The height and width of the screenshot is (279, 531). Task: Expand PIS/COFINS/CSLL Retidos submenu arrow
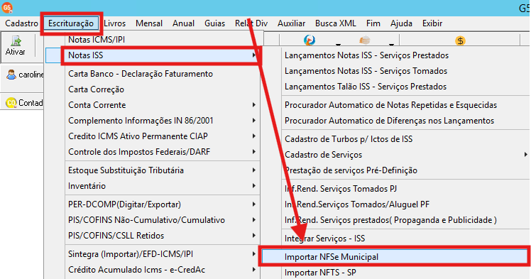[254, 236]
